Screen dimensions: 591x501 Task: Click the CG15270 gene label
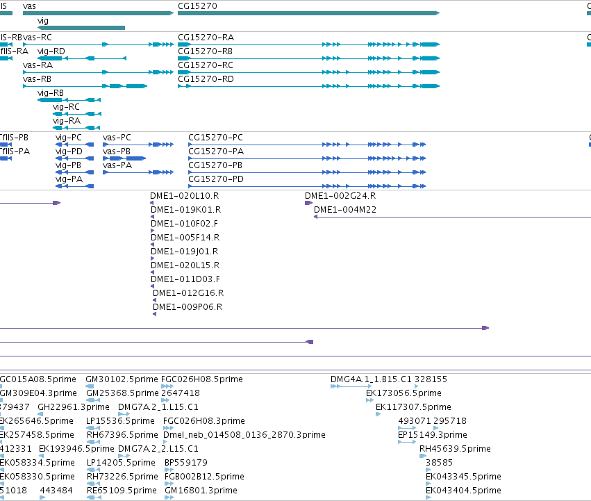(x=197, y=6)
